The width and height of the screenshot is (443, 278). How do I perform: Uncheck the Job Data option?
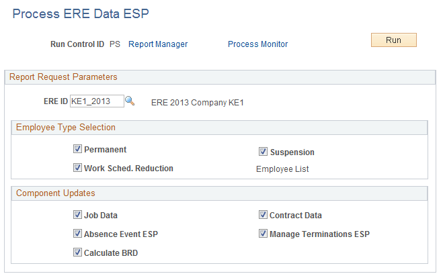(78, 216)
